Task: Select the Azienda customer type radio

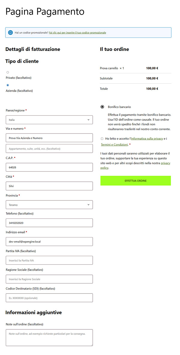Action: 8,85
